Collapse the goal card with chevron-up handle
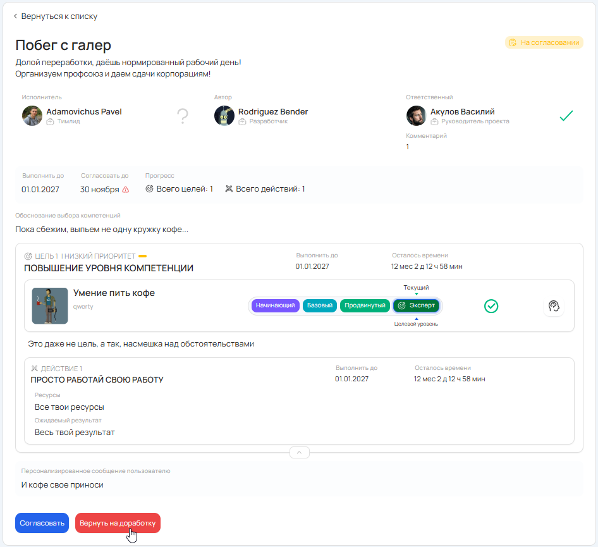 click(x=299, y=452)
